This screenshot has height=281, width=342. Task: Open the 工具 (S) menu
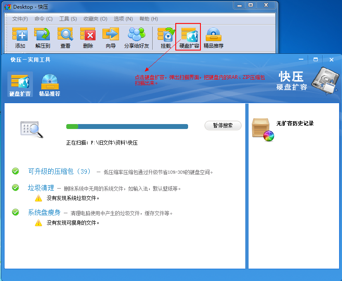(x=68, y=19)
